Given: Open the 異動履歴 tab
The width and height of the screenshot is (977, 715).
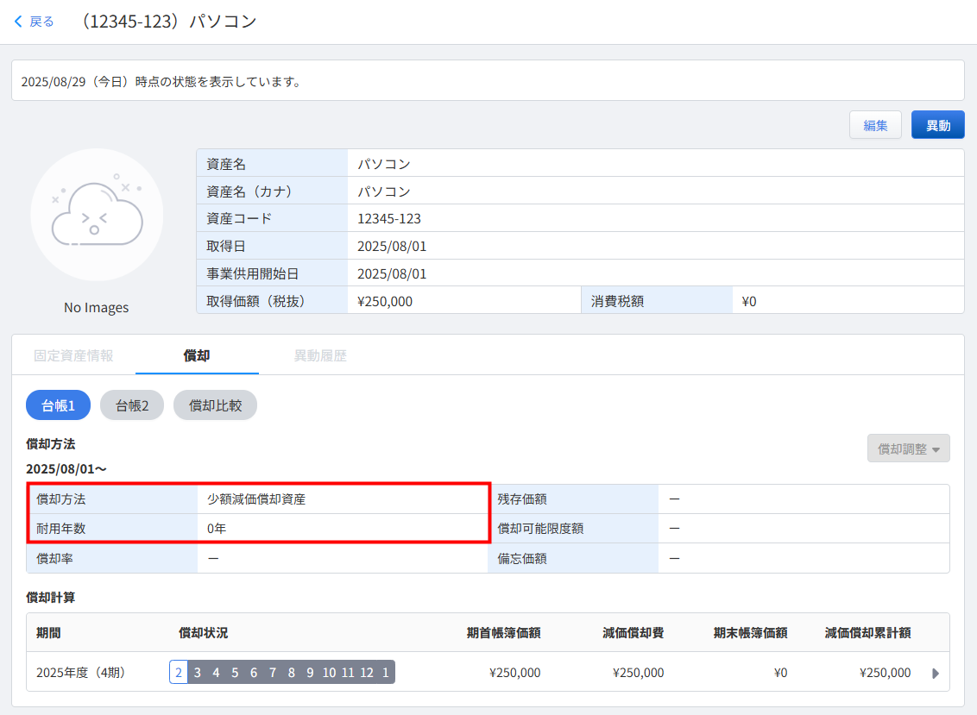Looking at the screenshot, I should tap(320, 355).
